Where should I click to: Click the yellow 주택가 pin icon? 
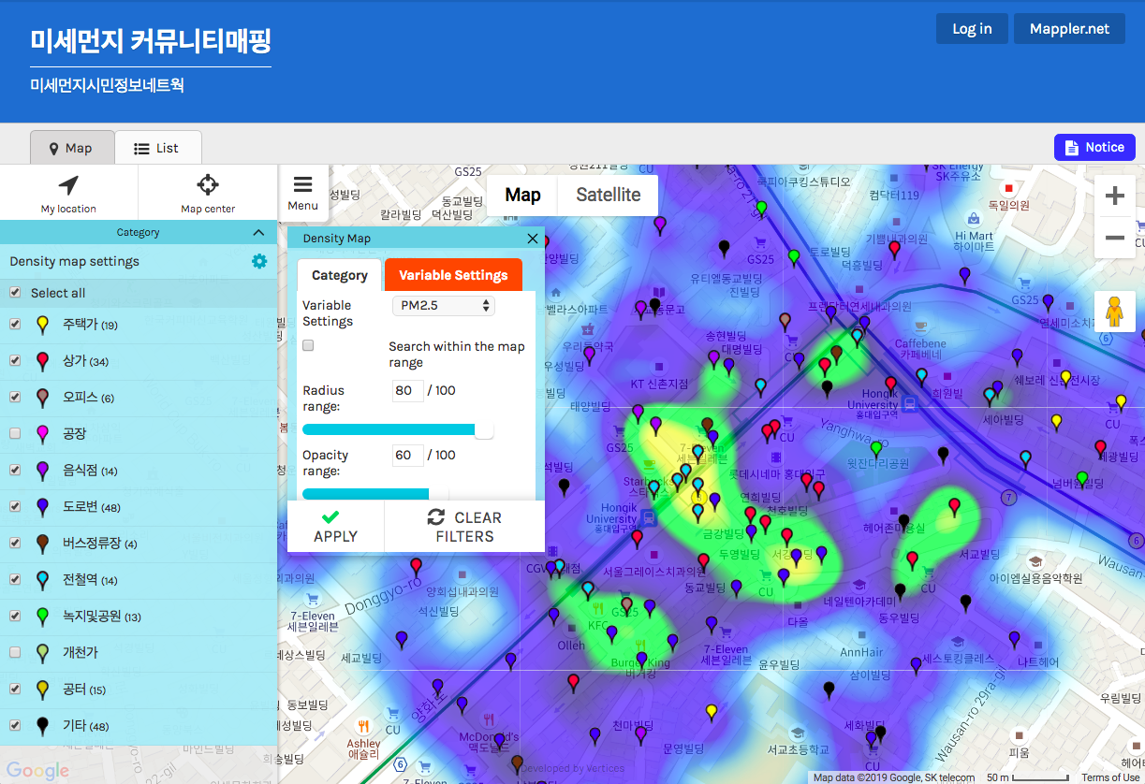tap(42, 326)
